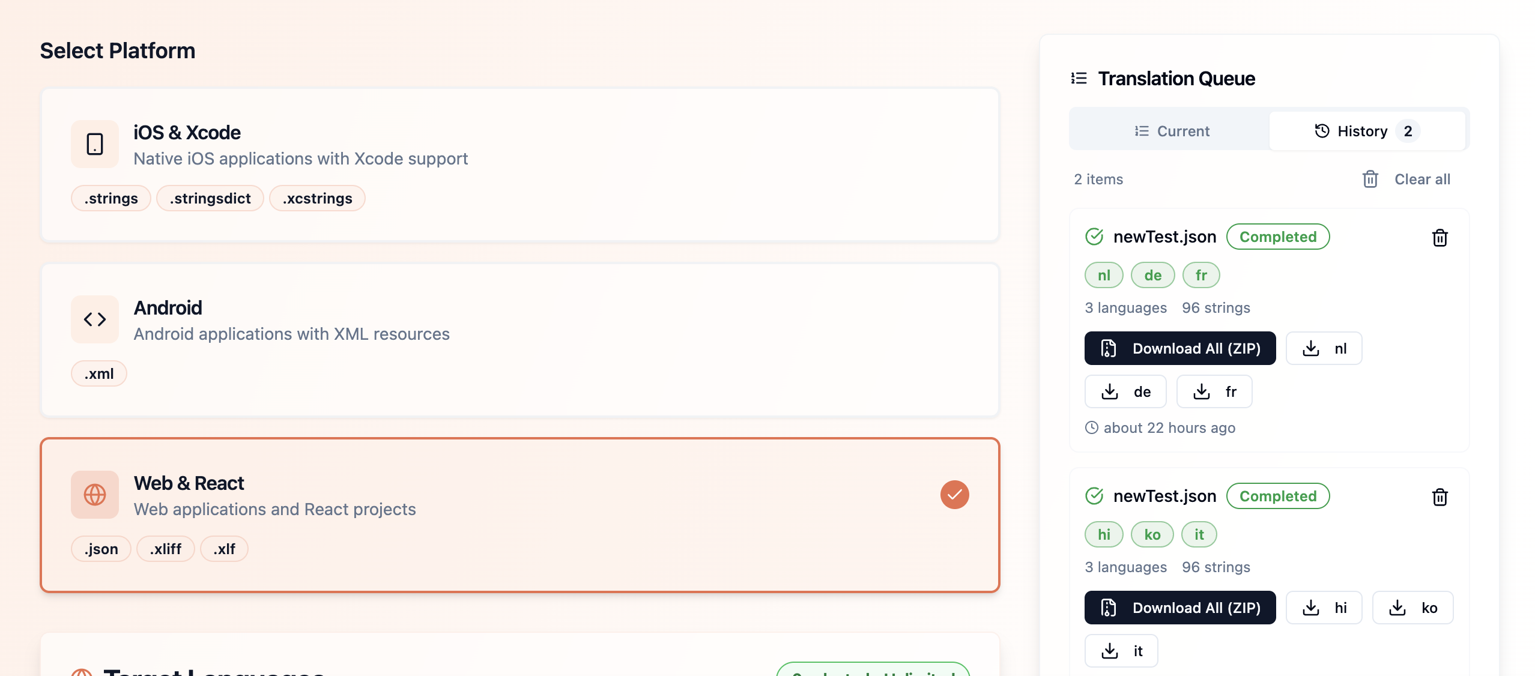Screen dimensions: 1535x676
Task: Click the clock icon showing about 22 hours ago
Action: [1092, 427]
